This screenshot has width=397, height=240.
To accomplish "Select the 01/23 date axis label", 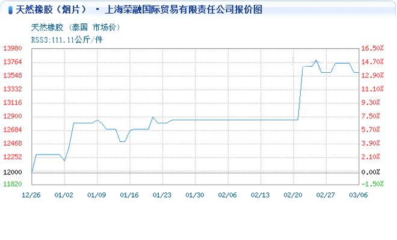I will 162,195.
